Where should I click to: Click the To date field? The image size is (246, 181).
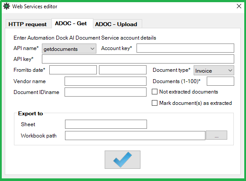(x=123, y=70)
